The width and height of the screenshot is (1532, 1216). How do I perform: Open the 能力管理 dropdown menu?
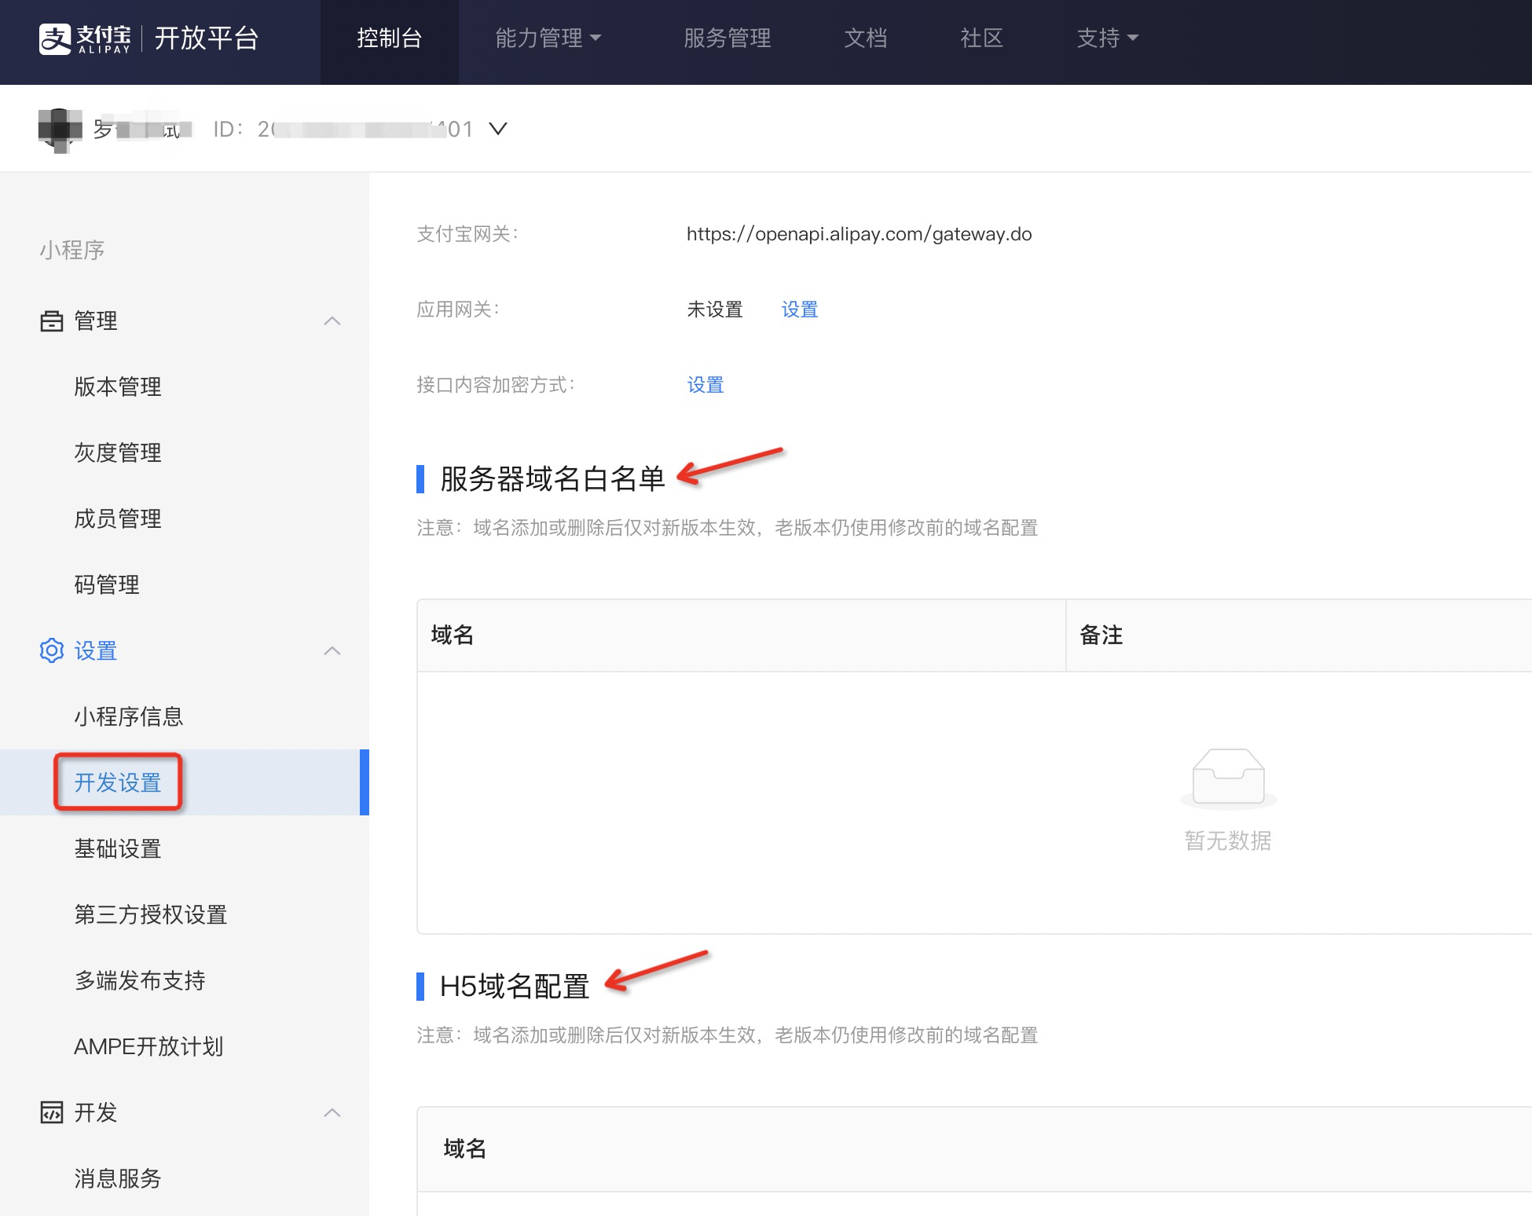(548, 38)
